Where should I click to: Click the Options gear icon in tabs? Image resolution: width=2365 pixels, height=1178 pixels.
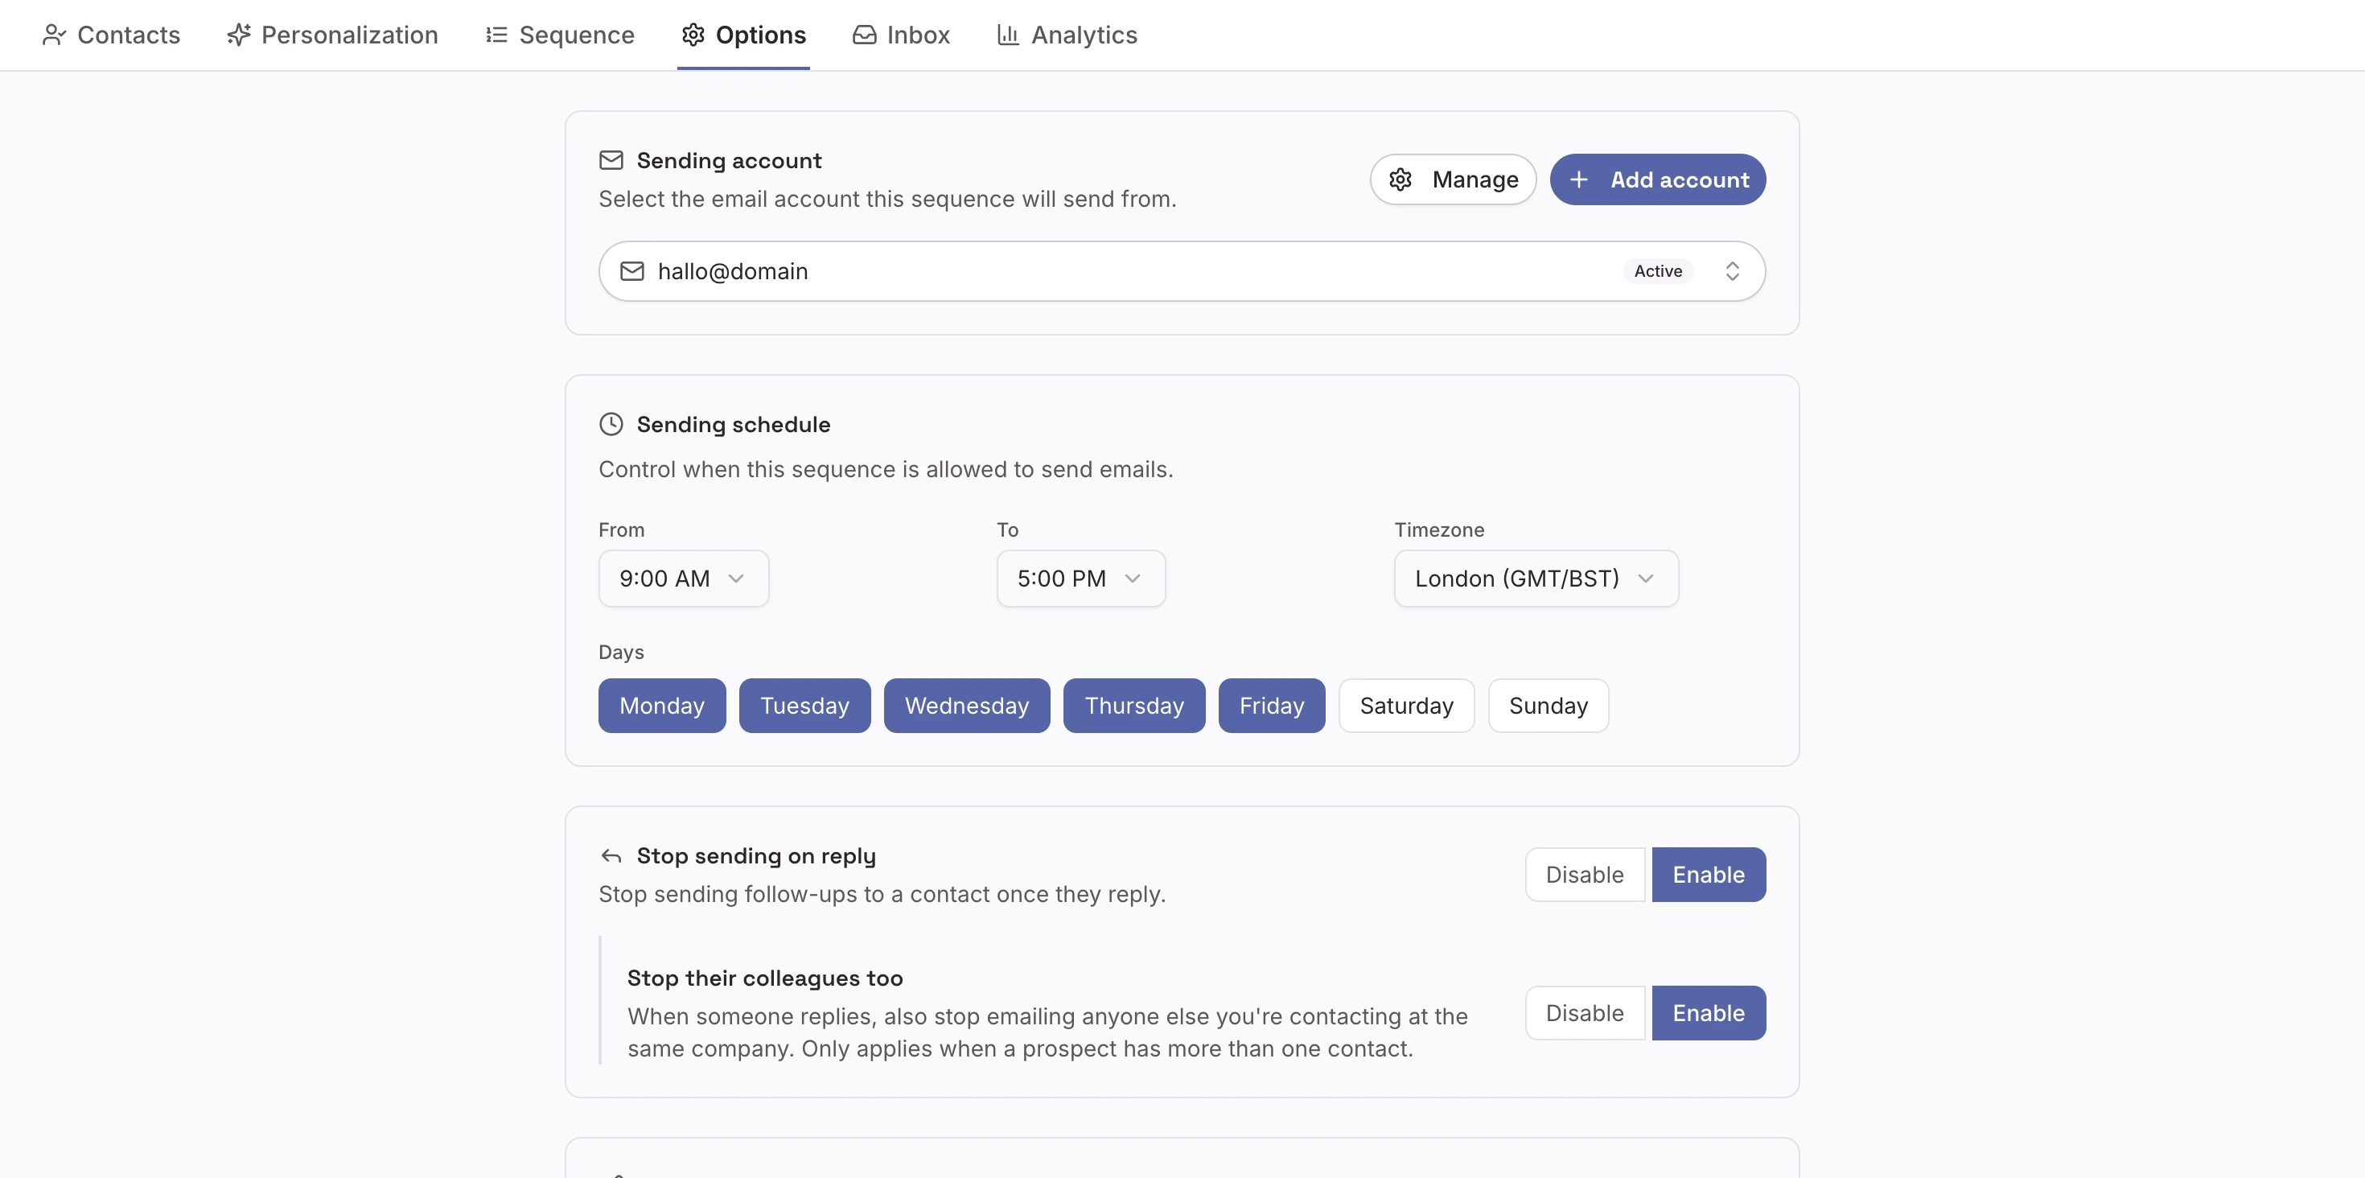693,35
